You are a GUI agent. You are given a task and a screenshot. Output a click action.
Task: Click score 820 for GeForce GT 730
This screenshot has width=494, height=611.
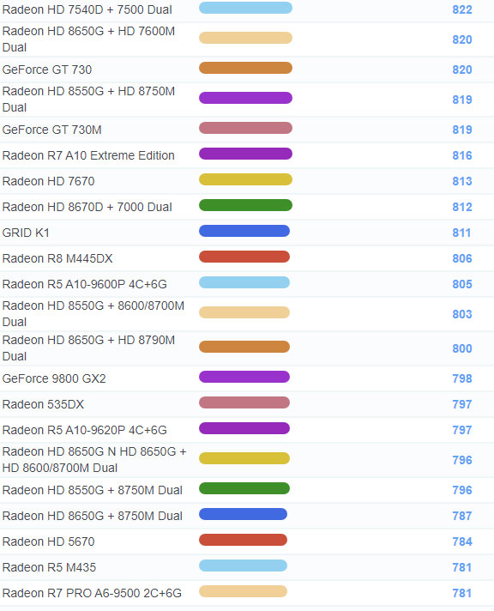point(462,70)
